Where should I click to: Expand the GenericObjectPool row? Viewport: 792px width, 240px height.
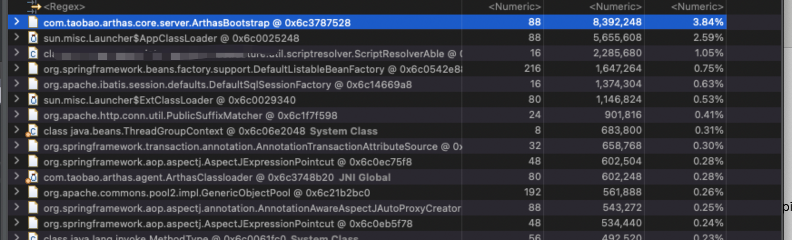pyautogui.click(x=17, y=192)
